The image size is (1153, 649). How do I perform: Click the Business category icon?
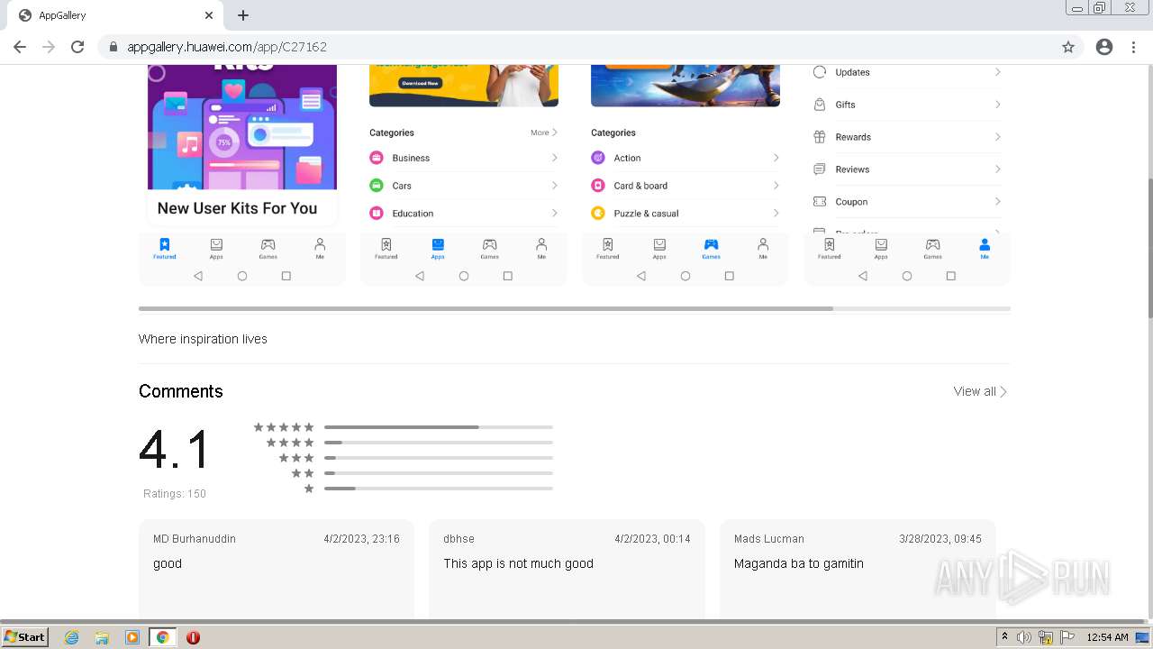coord(377,158)
